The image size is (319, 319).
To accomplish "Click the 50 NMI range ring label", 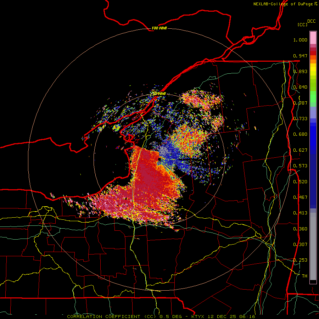I will point(159,94).
